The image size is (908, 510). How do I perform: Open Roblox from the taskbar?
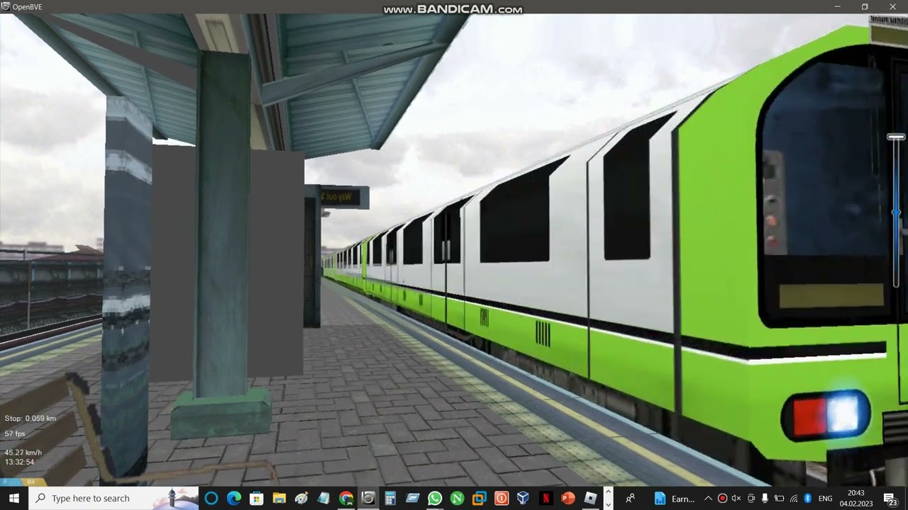pyautogui.click(x=590, y=498)
